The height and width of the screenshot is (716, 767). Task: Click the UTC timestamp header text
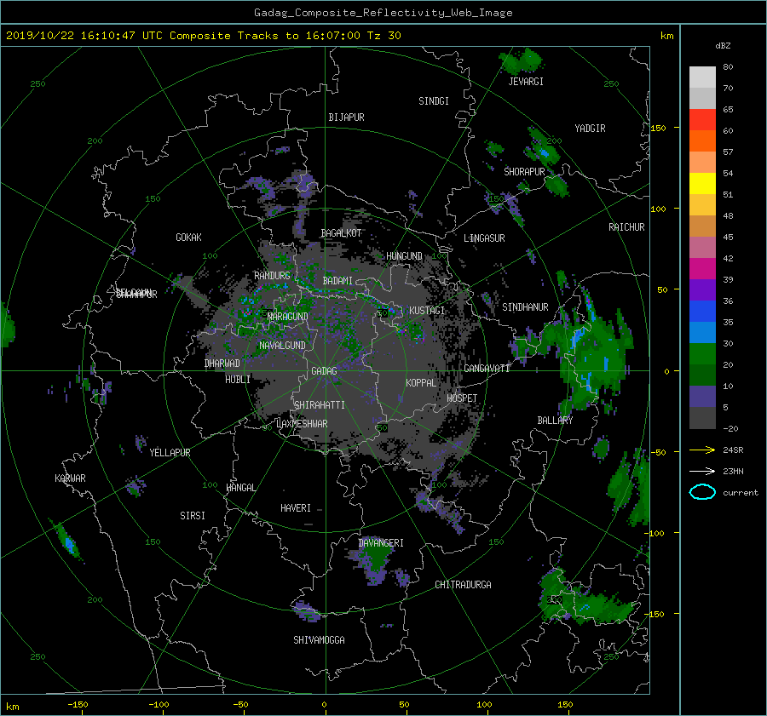coord(204,36)
